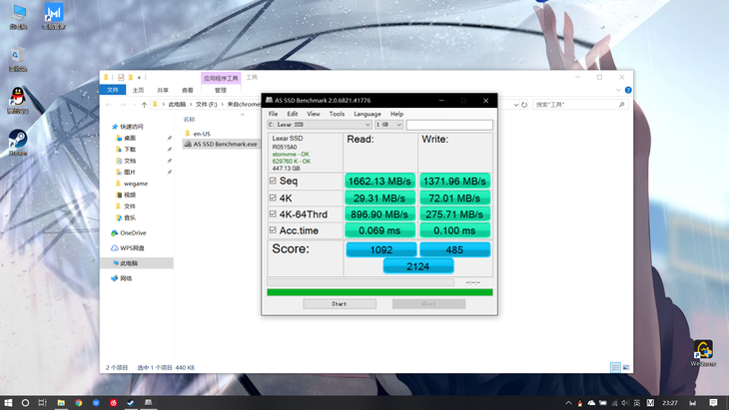Click the total score 2124

point(418,266)
